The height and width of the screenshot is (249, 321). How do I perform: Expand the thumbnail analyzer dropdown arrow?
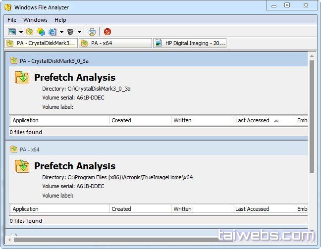[x=21, y=32]
